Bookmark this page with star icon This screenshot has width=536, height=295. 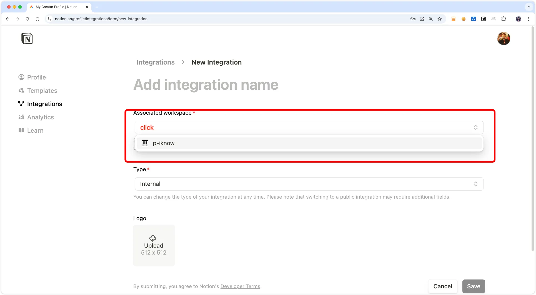[x=439, y=19]
